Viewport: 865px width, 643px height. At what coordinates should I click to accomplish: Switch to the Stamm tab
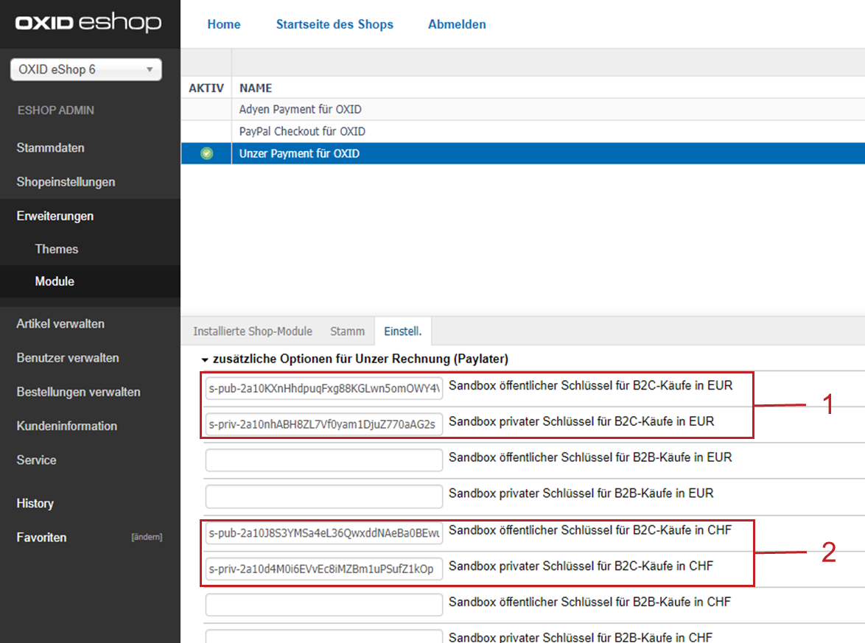(348, 331)
